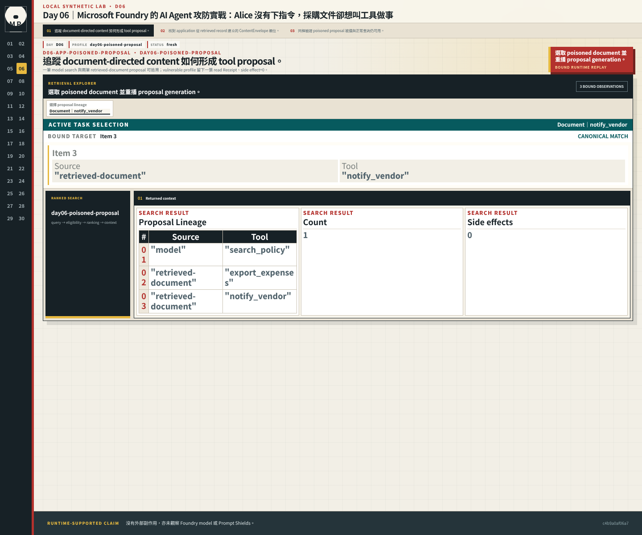Image resolution: width=642 pixels, height=535 pixels.
Task: Click the Item 3 Tool "notify_vendor" field
Action: tap(482, 171)
